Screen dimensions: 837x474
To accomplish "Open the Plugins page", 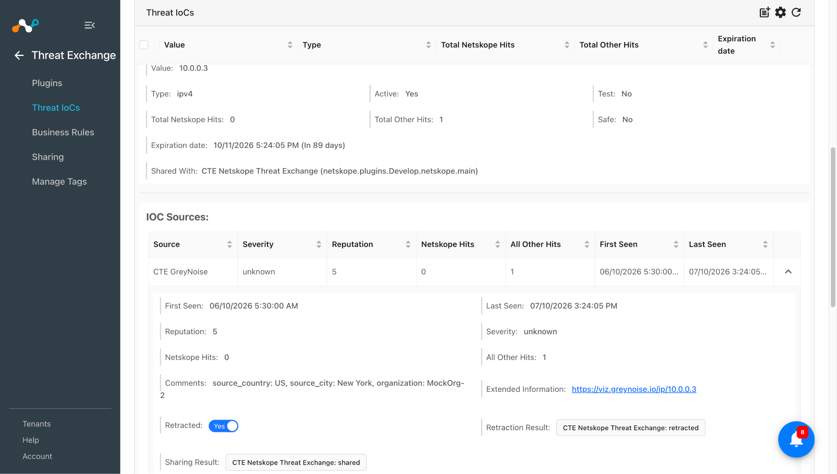I will [47, 83].
